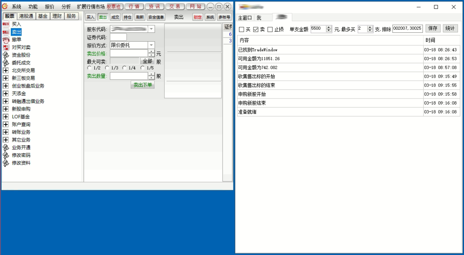464x255 pixels.
Task: Click the SELL icon next to 卖出
Action: 6,32
